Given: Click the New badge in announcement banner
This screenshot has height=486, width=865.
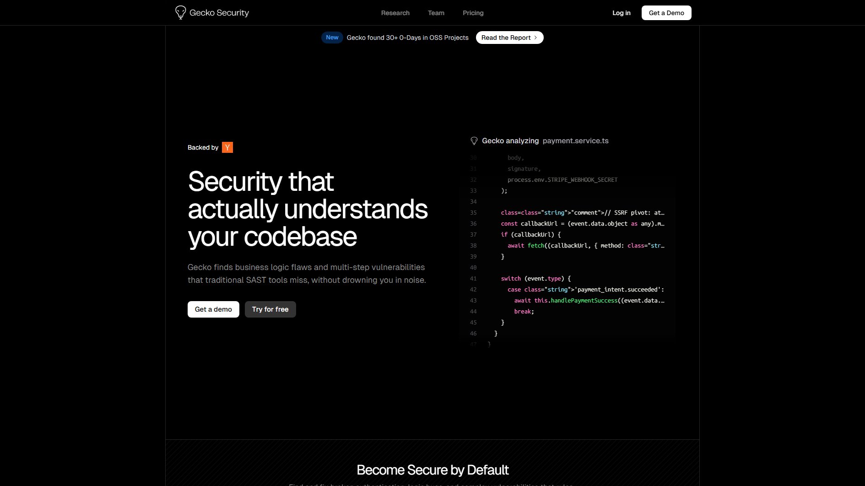Looking at the screenshot, I should (x=332, y=38).
